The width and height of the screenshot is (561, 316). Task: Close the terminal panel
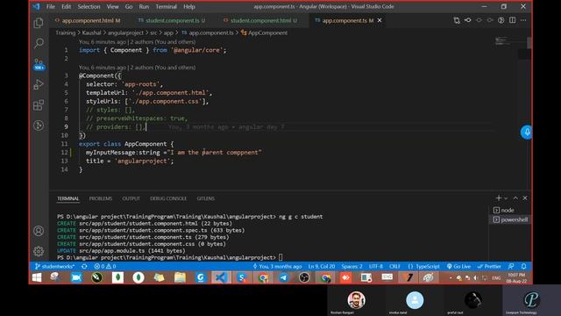(525, 198)
